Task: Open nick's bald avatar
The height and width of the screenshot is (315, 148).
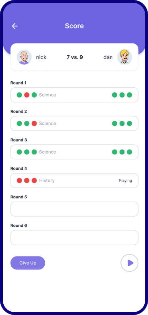Action: [x=24, y=57]
